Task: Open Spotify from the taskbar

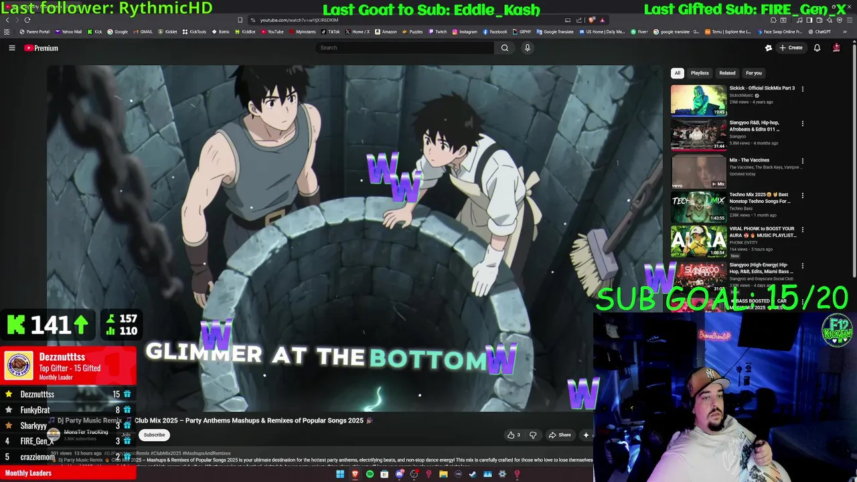Action: coord(370,474)
